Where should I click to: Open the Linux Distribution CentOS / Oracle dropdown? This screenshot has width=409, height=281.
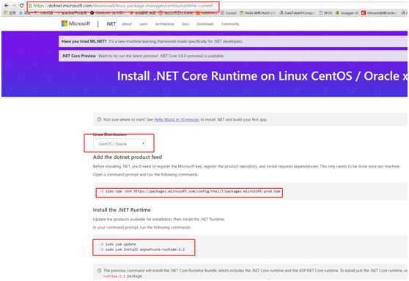coord(119,143)
